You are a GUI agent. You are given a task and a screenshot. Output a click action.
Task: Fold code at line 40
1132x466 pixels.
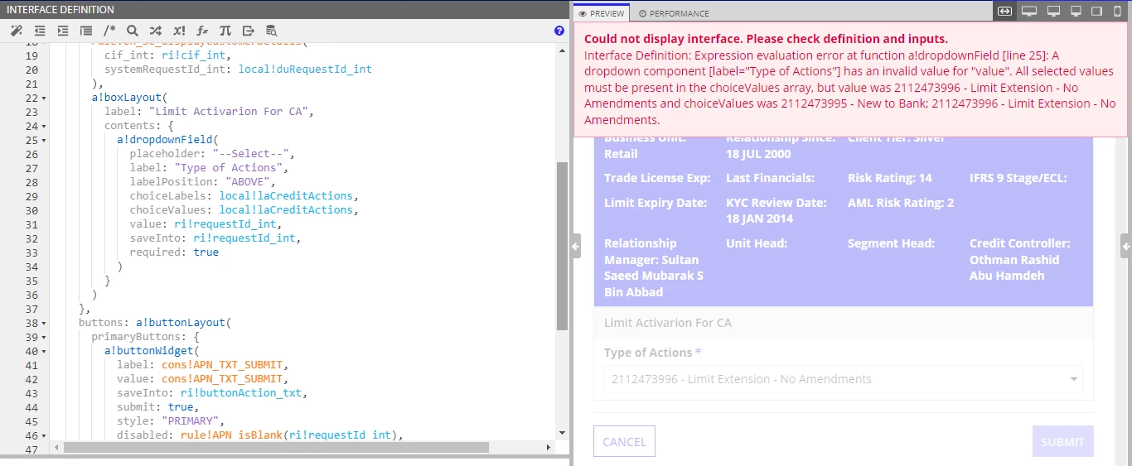click(44, 351)
